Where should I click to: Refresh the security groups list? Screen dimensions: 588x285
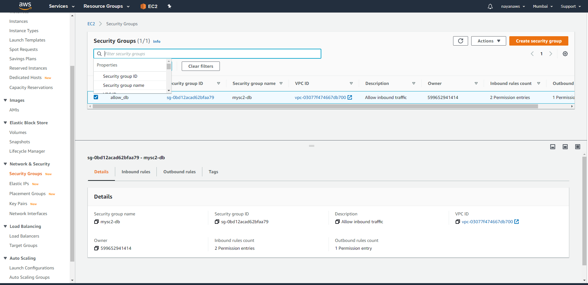tap(460, 41)
